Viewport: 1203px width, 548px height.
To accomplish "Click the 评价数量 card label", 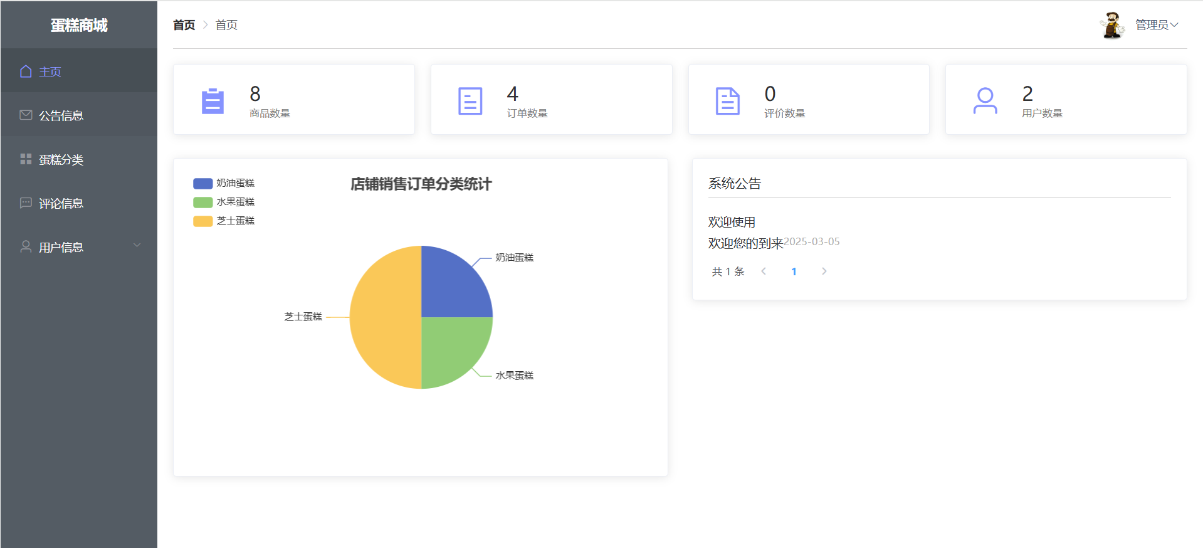I will pos(784,113).
